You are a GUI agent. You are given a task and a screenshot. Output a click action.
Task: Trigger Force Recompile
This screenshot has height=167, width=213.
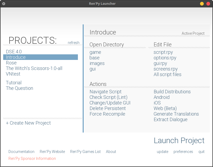[x=107, y=114]
